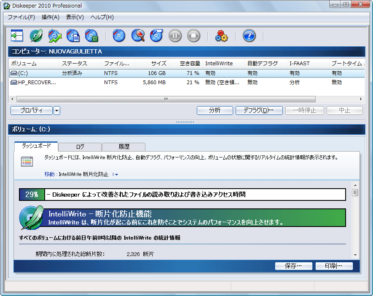Click the disk with grid schedule icon
The width and height of the screenshot is (373, 296).
coord(91,36)
